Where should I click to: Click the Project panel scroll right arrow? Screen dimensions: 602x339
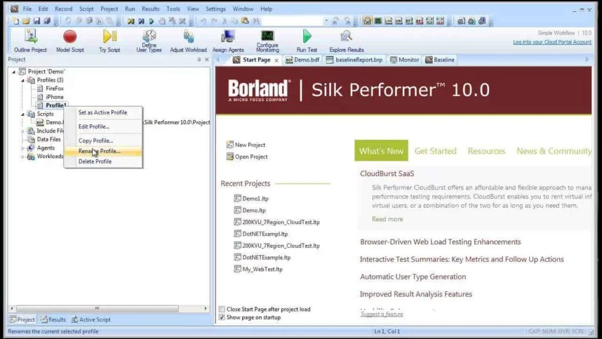[x=205, y=308]
